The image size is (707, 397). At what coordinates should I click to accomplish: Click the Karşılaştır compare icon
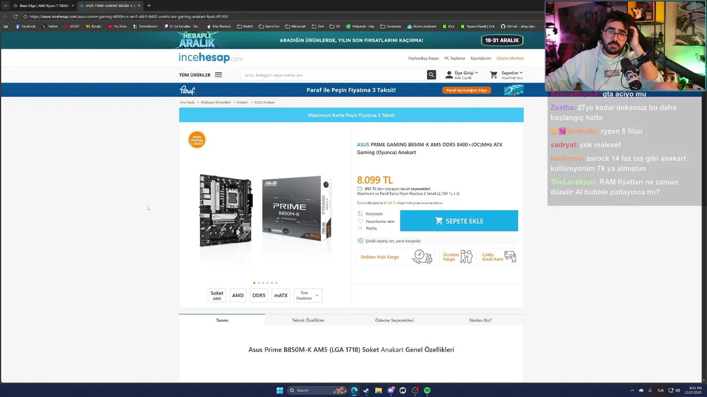(360, 214)
